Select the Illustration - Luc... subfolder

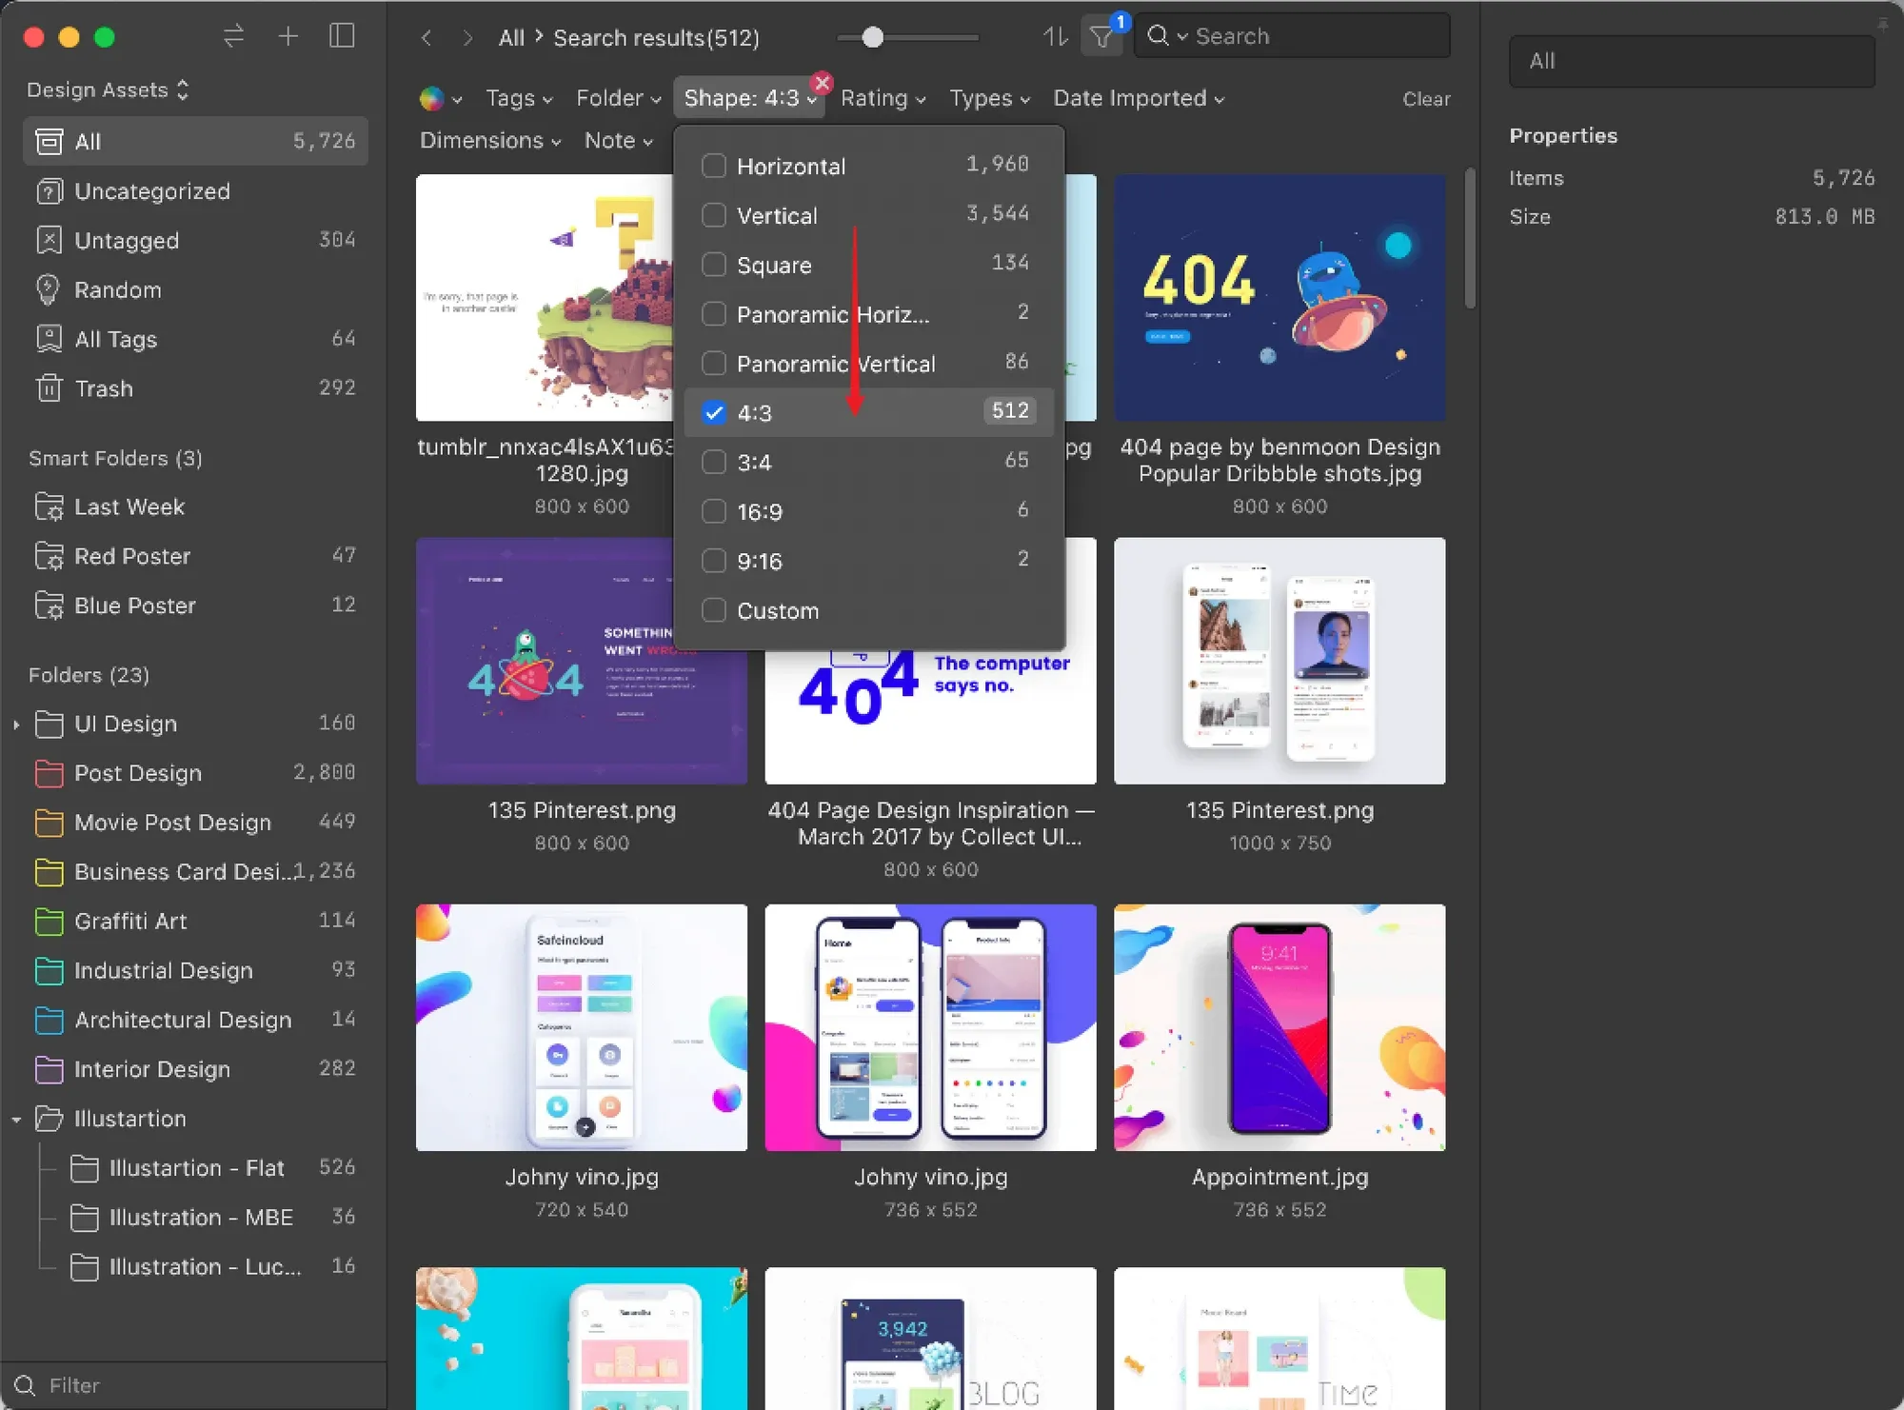tap(211, 1267)
